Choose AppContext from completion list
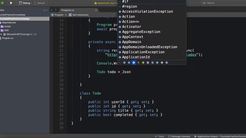The width and height of the screenshot is (246, 138). point(152,37)
